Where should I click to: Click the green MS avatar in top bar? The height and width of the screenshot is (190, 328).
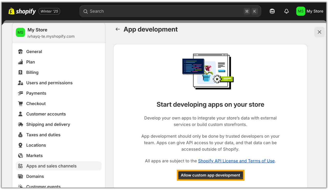pos(301,11)
